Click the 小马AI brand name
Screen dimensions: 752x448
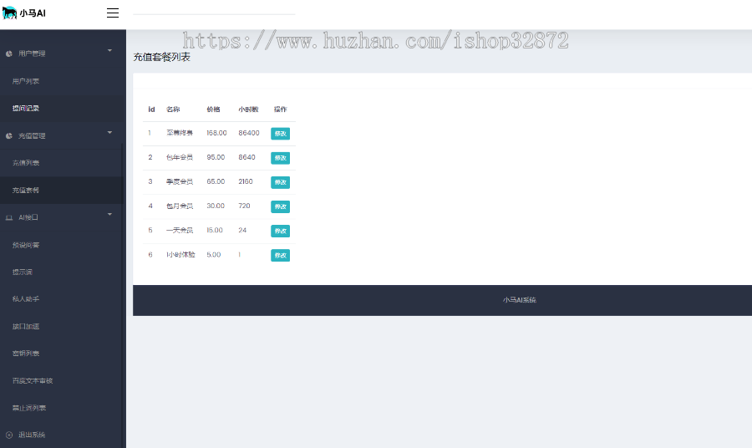33,13
